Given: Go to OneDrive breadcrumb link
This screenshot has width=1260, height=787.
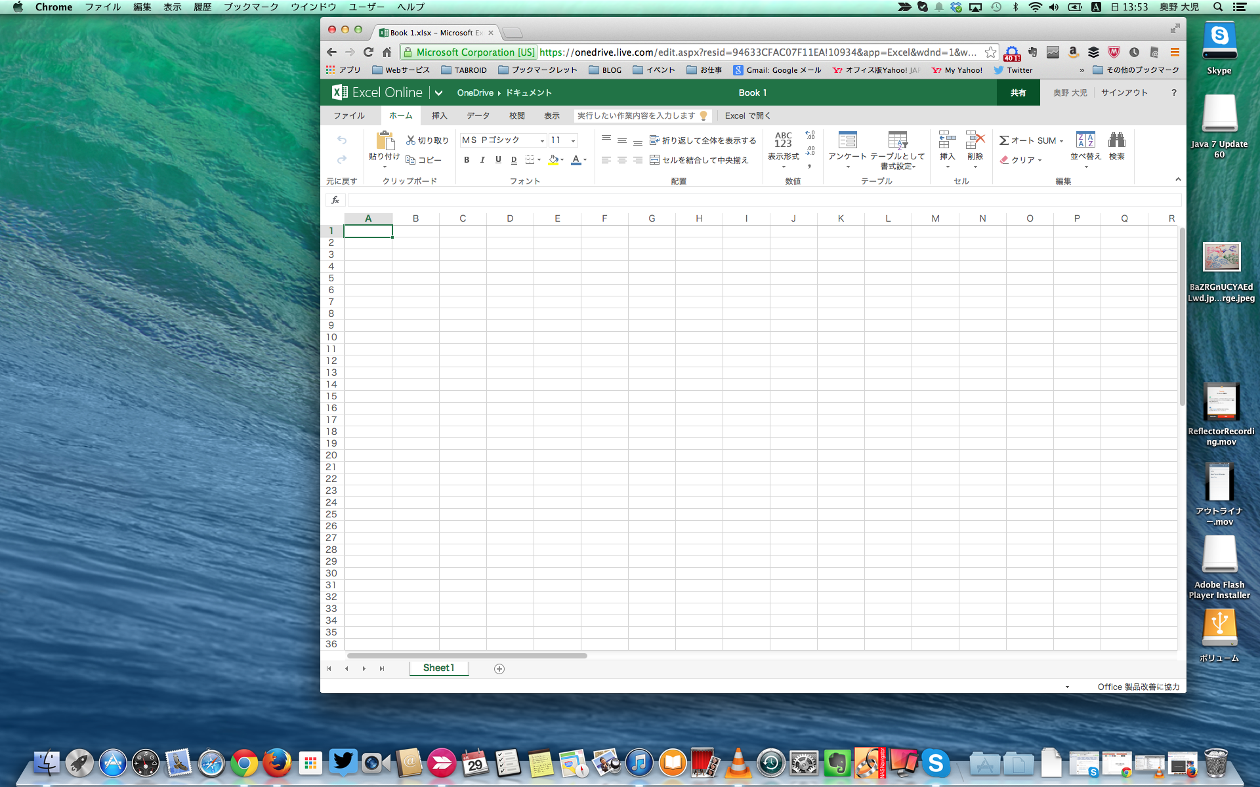Looking at the screenshot, I should coord(475,92).
